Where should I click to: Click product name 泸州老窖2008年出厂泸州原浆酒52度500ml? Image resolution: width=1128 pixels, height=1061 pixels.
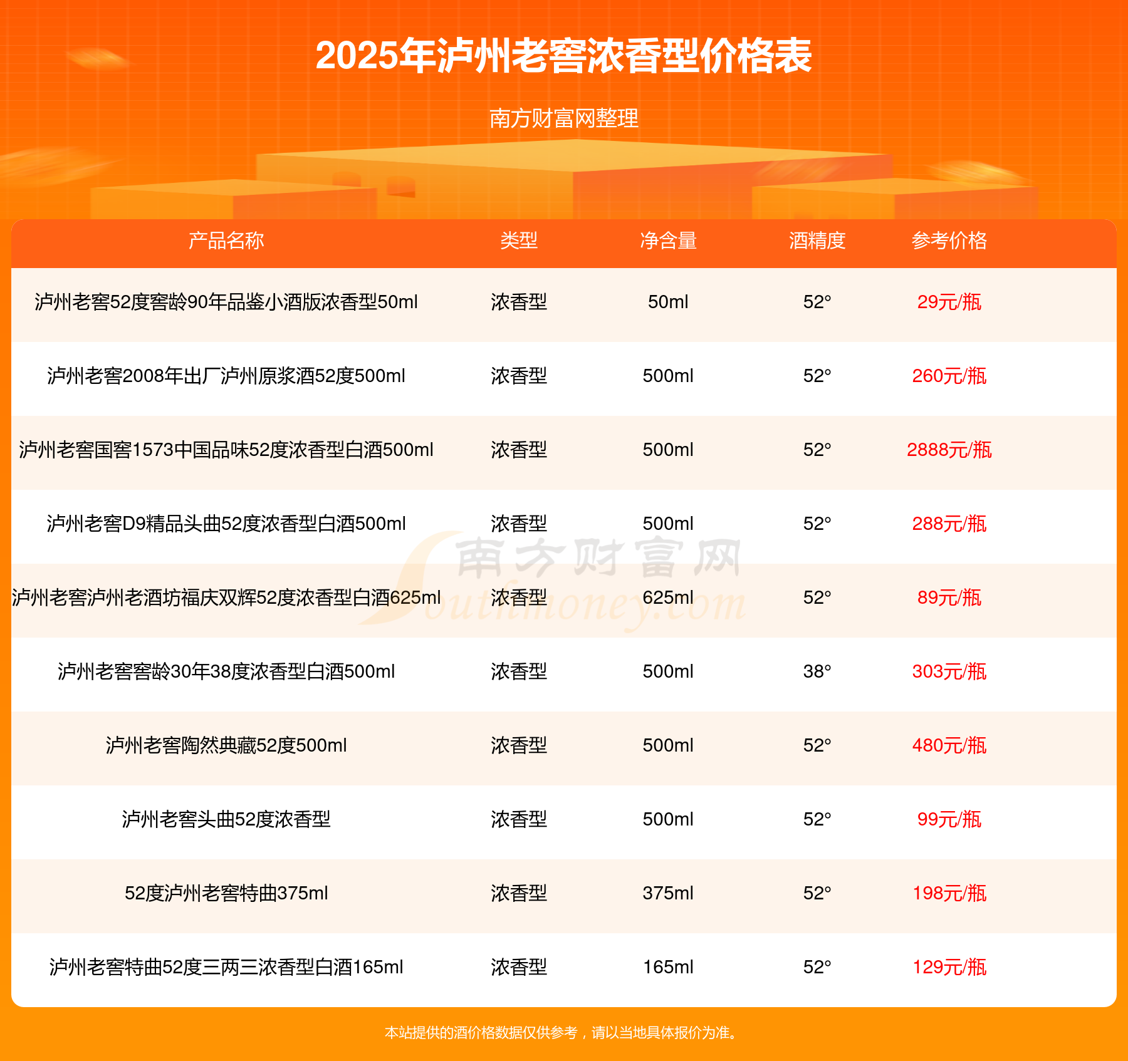pos(226,376)
